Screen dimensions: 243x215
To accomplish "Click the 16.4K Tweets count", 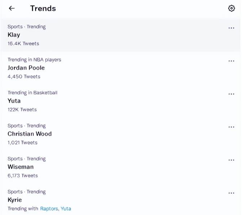I will [23, 44].
